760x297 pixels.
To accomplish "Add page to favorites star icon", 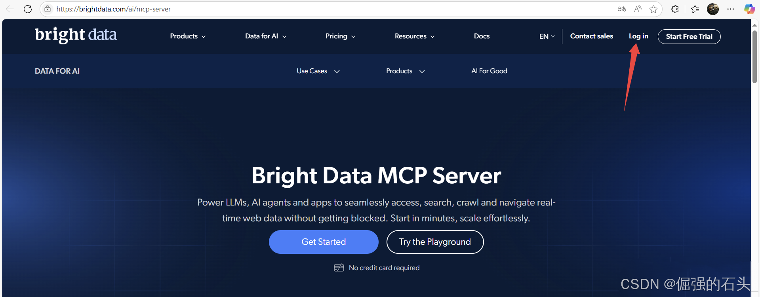I will pyautogui.click(x=653, y=9).
